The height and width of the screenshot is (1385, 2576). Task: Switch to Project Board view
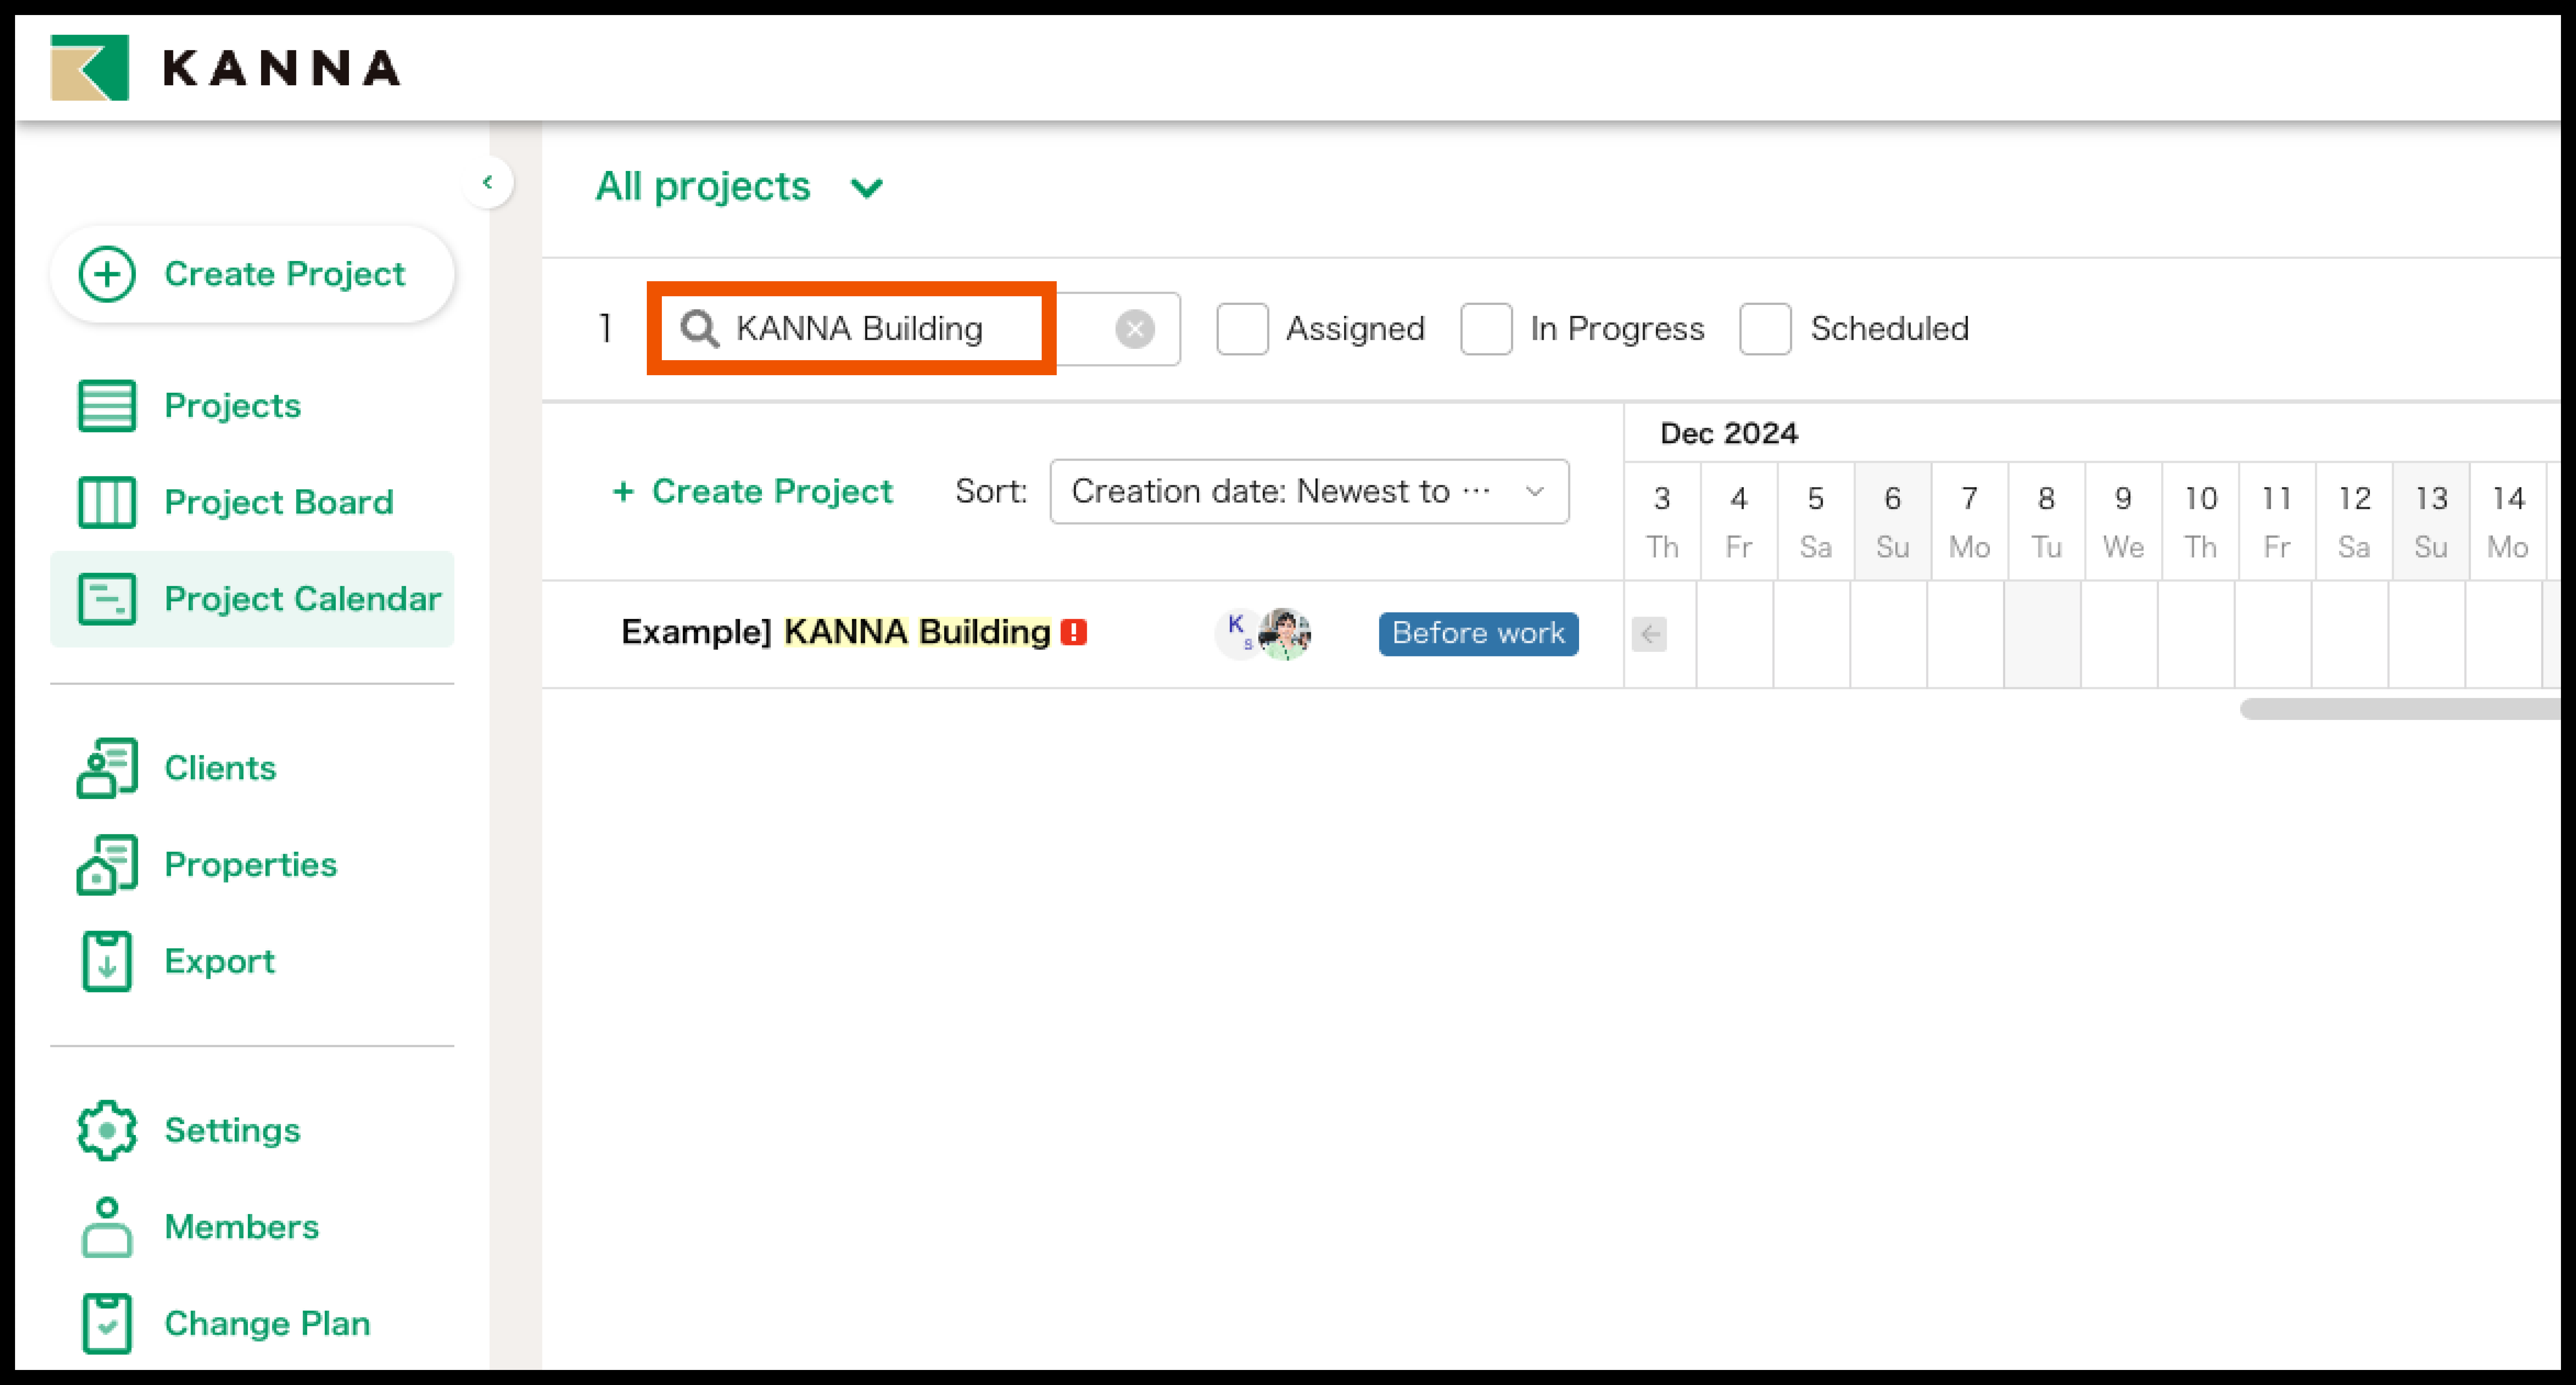tap(278, 502)
